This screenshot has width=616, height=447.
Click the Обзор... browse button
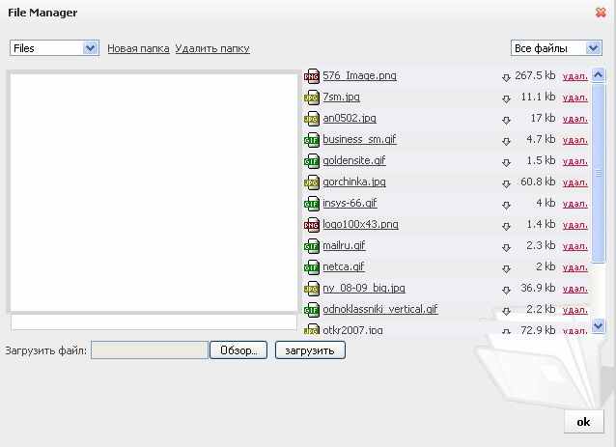[x=238, y=350]
